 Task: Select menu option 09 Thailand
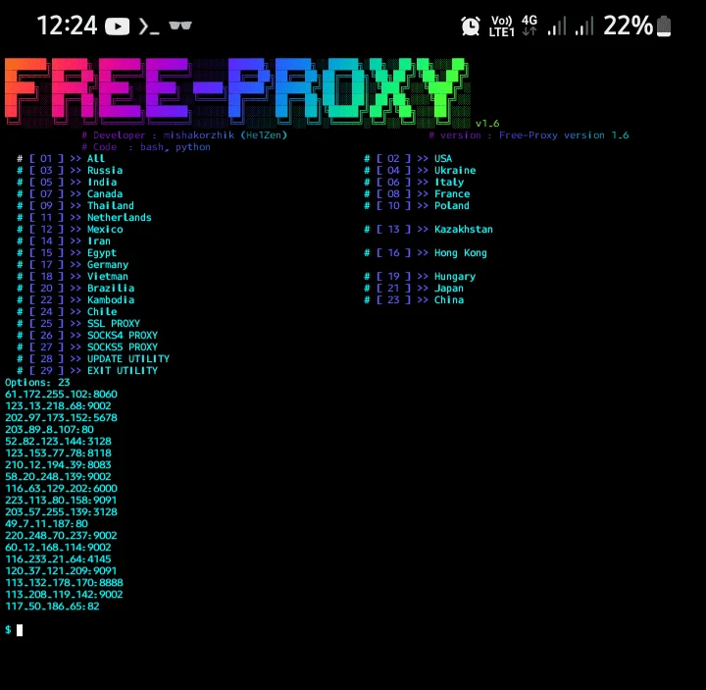click(x=76, y=205)
